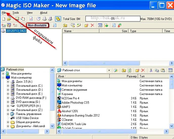The width and height of the screenshot is (174, 139).
Task: Select the DAEMON Tools Lite shortcut row
Action: (x=113, y=124)
